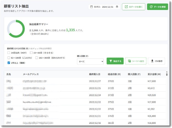
Task: Check the 181〜365日 (忘れられそう) checkbox
Action: tap(37, 58)
